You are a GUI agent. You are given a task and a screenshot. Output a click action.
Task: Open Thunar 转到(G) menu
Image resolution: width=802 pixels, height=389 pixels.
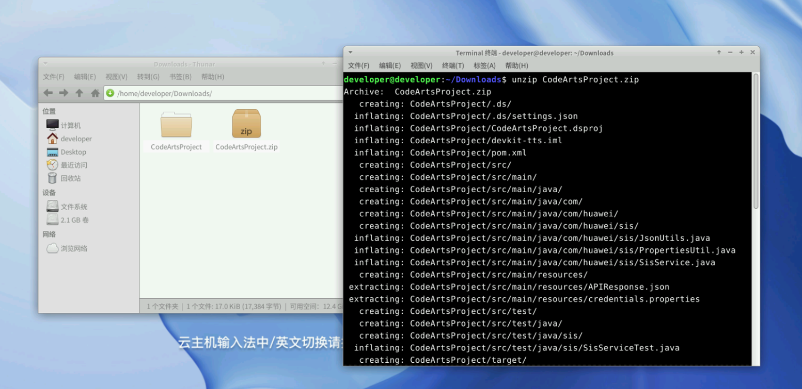pyautogui.click(x=148, y=77)
